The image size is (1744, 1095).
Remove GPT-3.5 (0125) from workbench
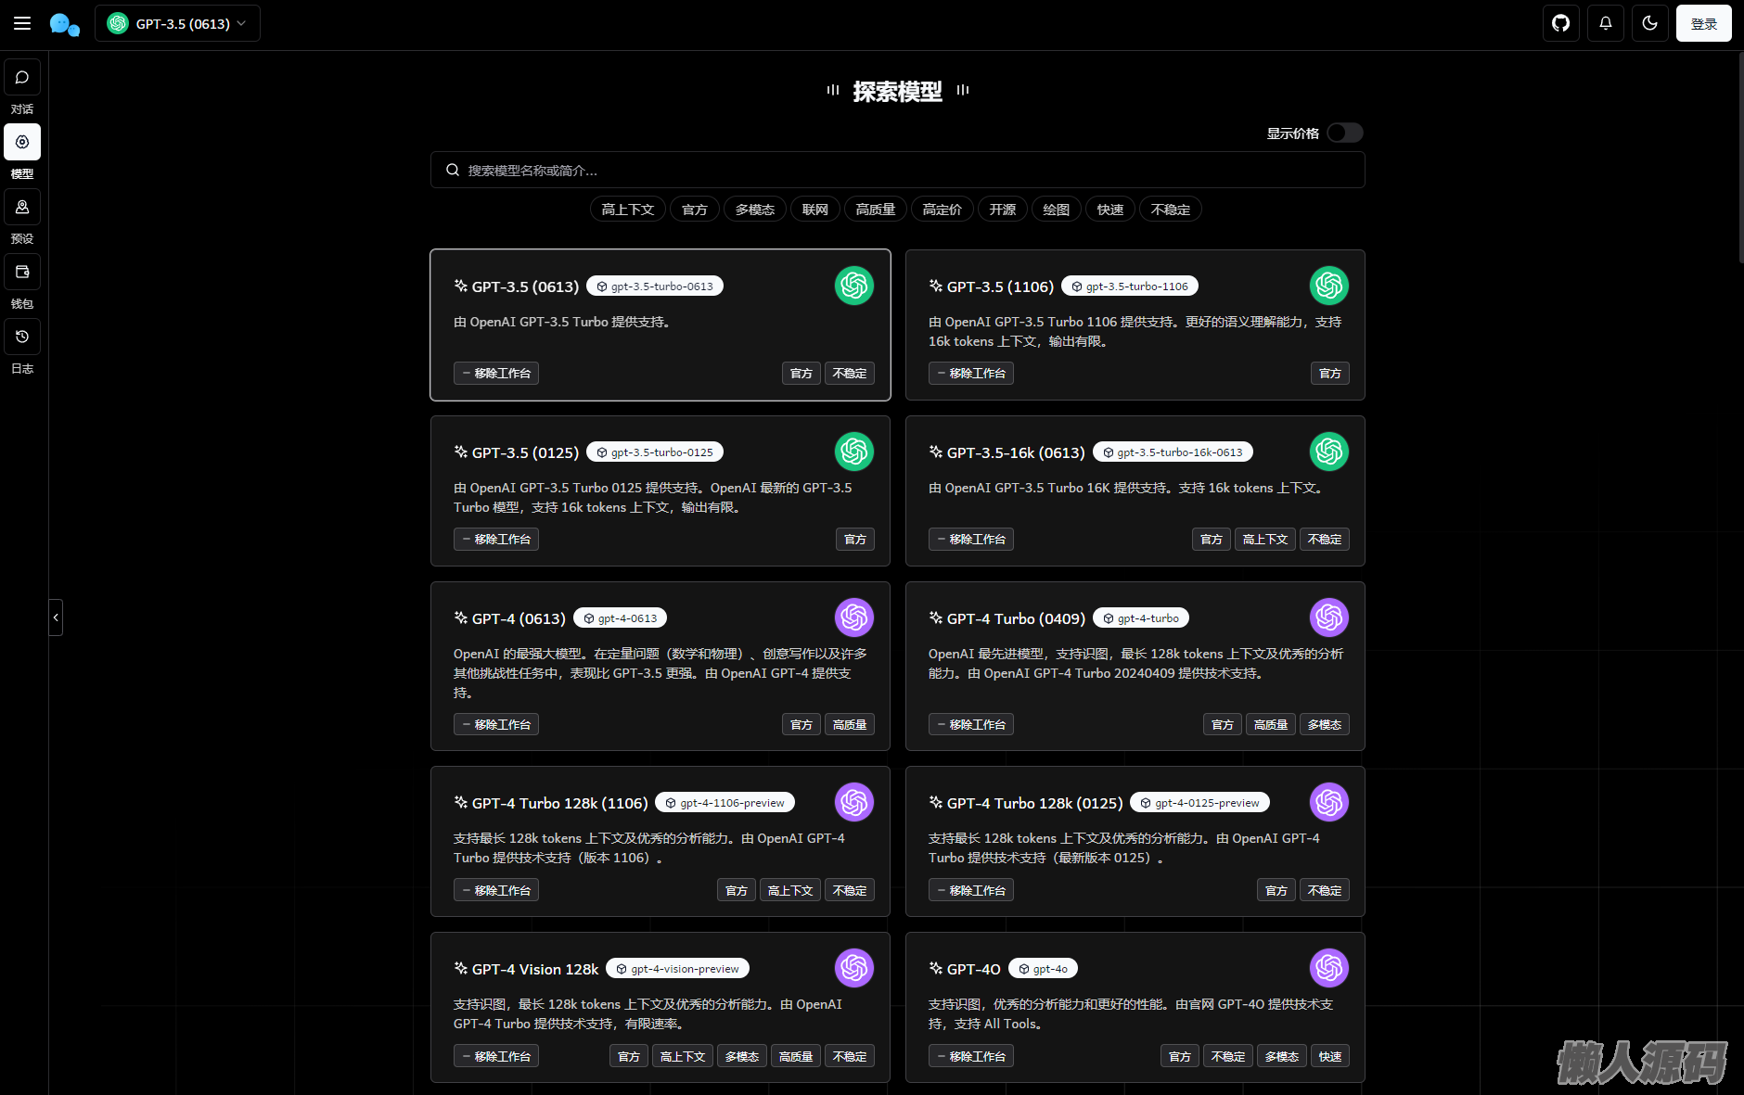[x=496, y=539]
